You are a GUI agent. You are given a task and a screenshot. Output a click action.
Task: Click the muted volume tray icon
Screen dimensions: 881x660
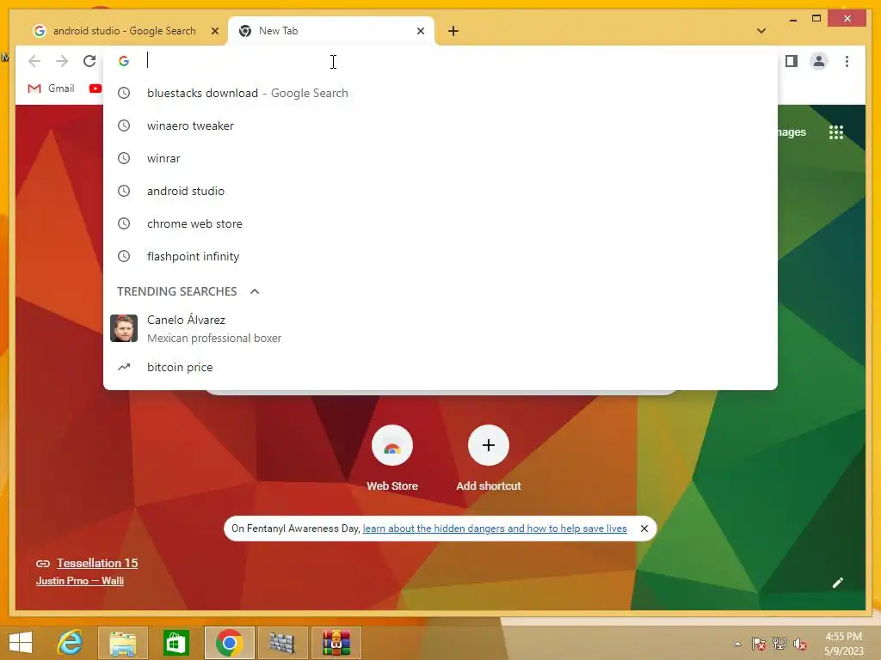click(x=799, y=644)
